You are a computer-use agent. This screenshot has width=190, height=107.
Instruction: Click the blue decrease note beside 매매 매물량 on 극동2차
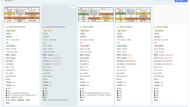169,61
